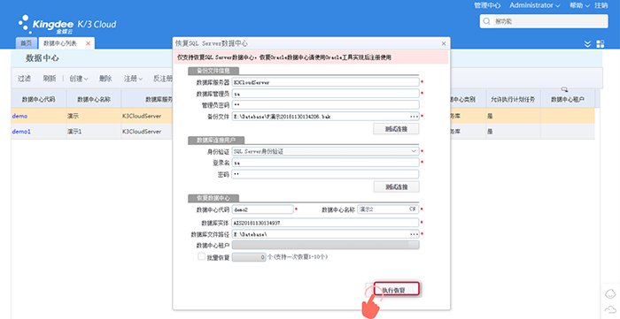
Task: Focus the 数据库服务器 input field
Action: [x=325, y=82]
